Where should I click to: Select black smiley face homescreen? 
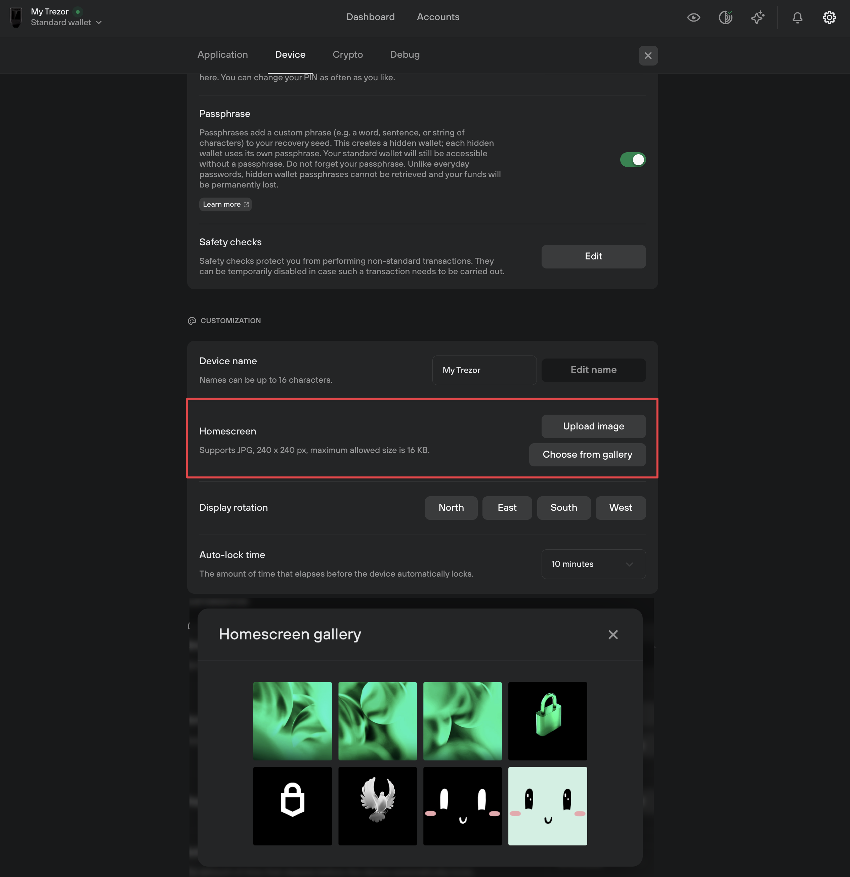click(463, 806)
